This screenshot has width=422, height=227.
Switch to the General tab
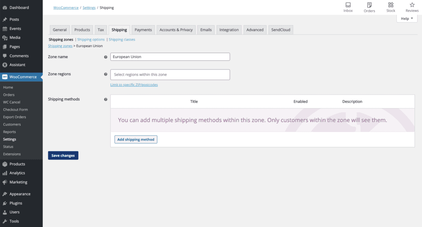click(60, 30)
